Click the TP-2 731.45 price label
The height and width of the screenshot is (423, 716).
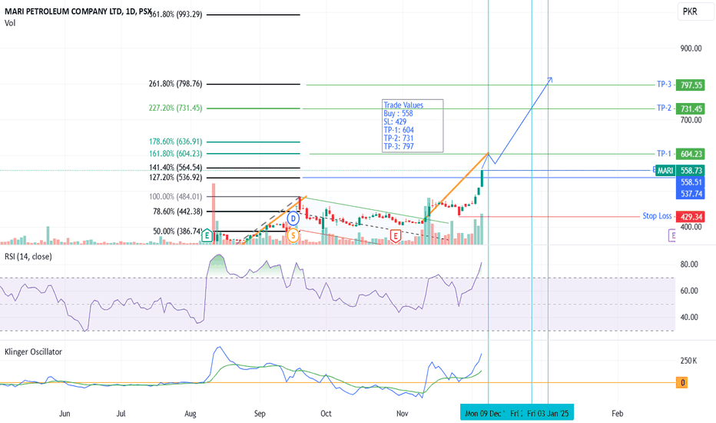point(691,109)
